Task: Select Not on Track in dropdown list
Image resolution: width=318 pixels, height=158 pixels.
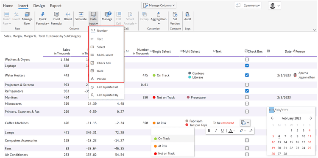Action: 173,153
